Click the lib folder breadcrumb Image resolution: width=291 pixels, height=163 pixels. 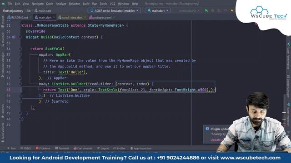click(29, 11)
